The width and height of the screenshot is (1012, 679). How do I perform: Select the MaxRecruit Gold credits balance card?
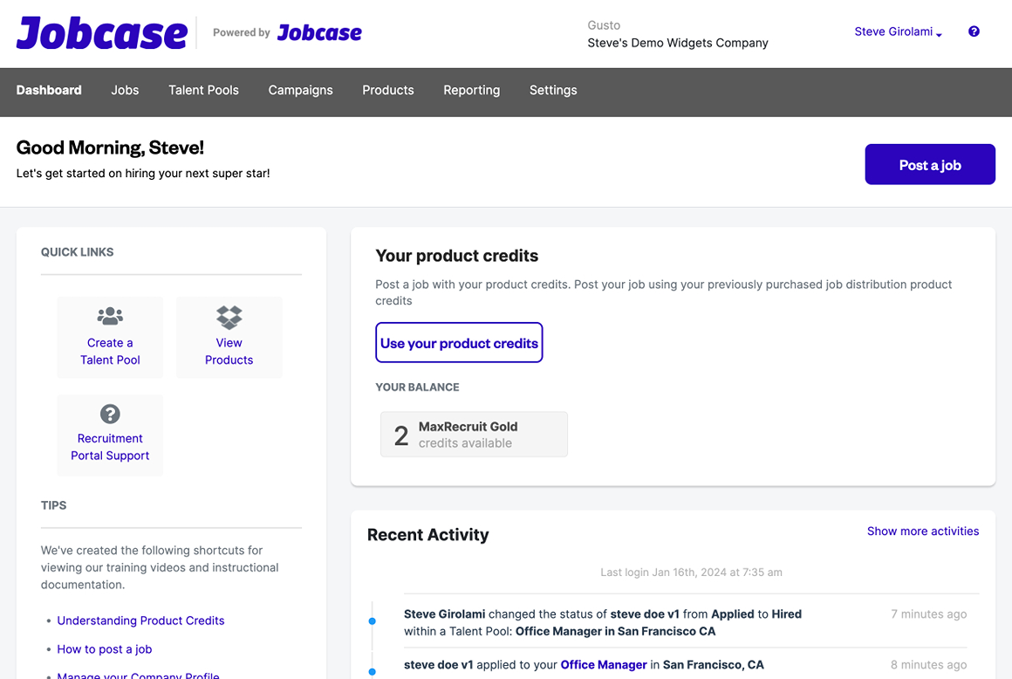pyautogui.click(x=474, y=435)
